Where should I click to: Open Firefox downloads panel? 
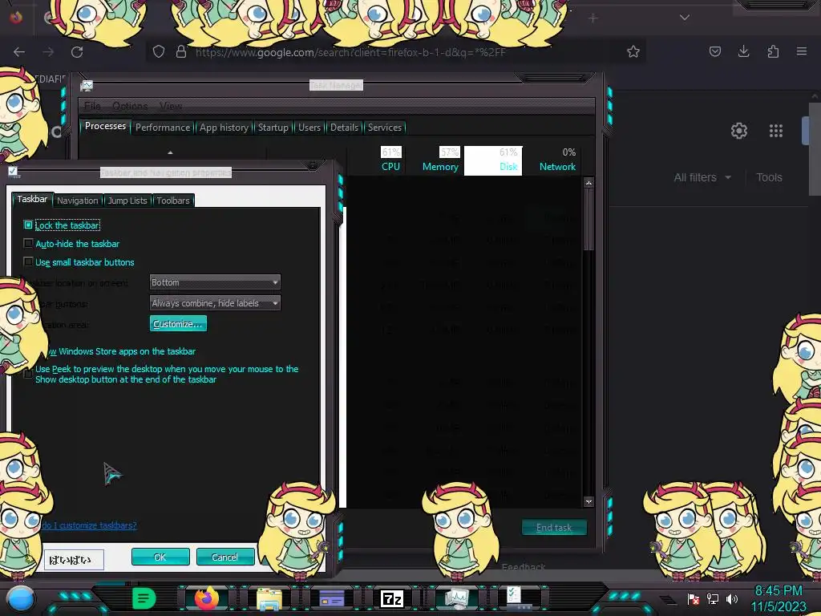pos(743,51)
